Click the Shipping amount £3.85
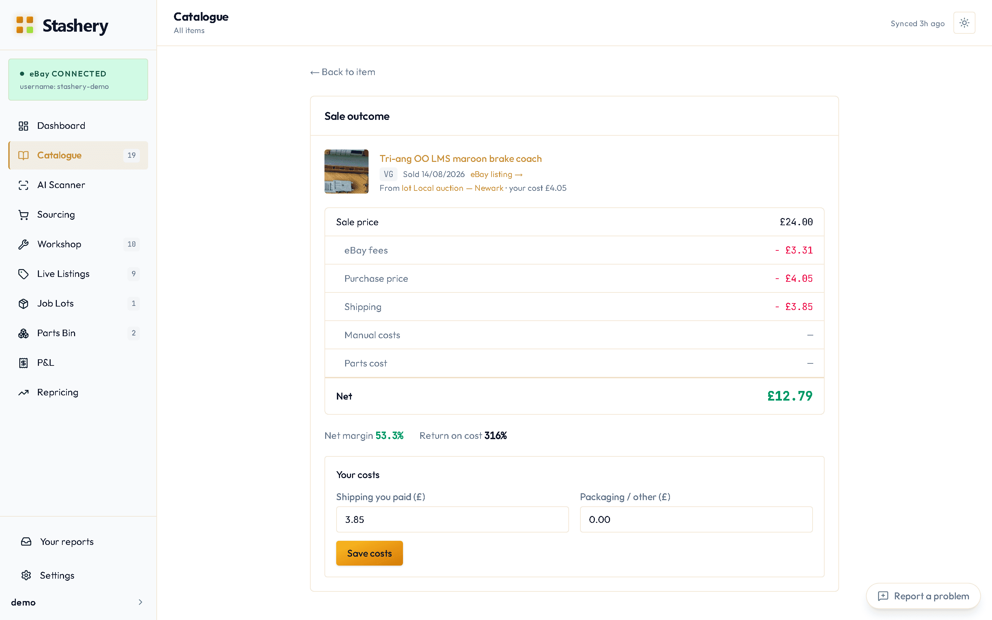Image resolution: width=992 pixels, height=620 pixels. 794,307
